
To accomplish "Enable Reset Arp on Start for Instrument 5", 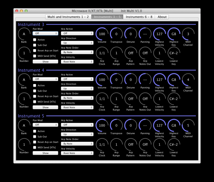I will (x=35, y=142).
